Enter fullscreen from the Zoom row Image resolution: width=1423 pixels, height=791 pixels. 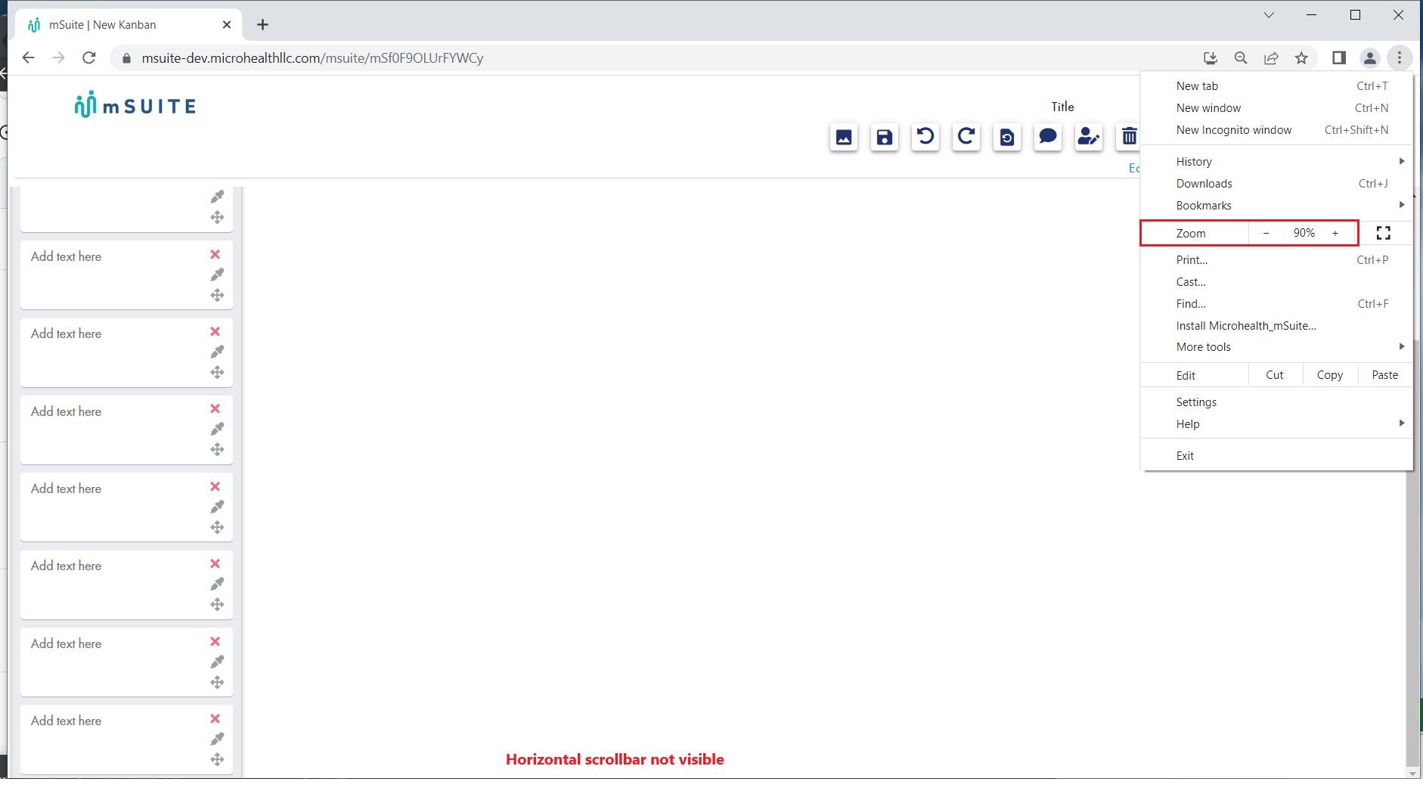pos(1384,233)
